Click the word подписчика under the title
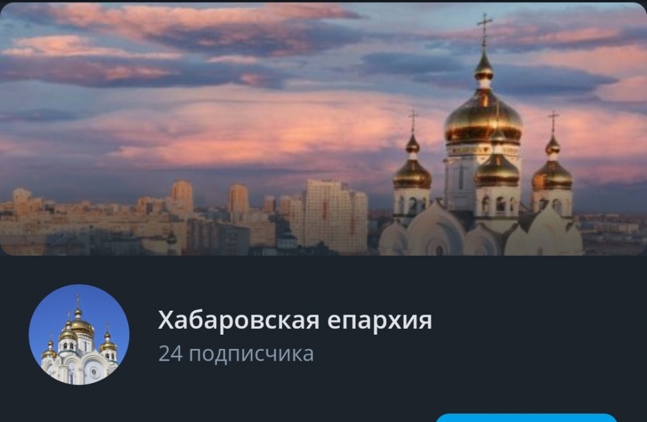Viewport: 647px width, 422px height. click(251, 355)
